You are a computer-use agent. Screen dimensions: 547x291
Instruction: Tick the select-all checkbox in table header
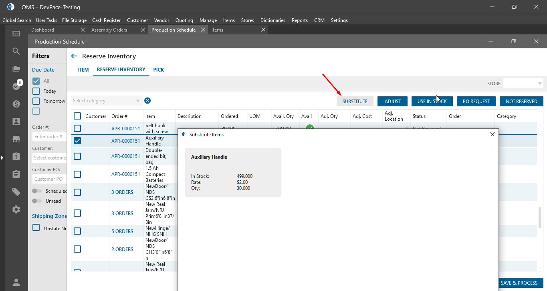(77, 116)
